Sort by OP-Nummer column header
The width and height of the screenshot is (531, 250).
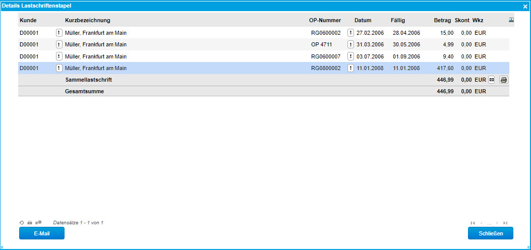coord(325,20)
